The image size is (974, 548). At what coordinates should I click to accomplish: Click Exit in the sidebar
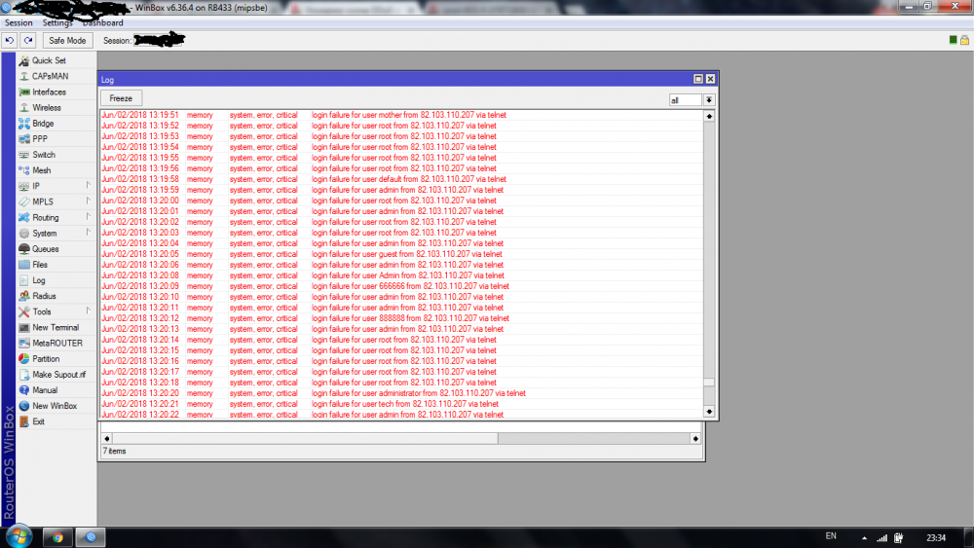point(38,421)
